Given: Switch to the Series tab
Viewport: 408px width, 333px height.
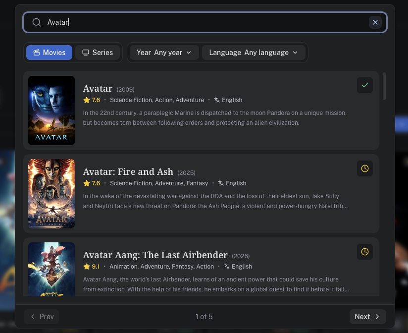Looking at the screenshot, I should click(98, 53).
